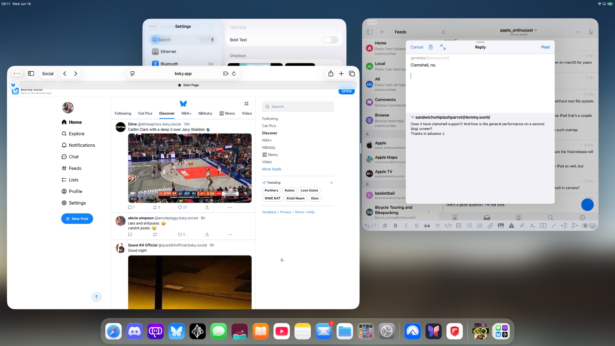
Task: Like the Dime post with 27 likes
Action: pos(182,207)
